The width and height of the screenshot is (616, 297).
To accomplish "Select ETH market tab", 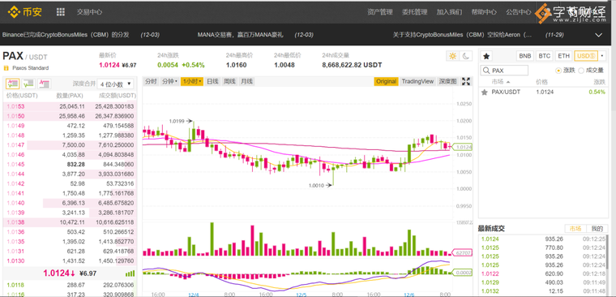I will (563, 56).
